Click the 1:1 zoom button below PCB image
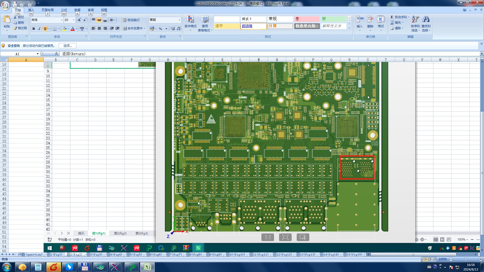 [x=267, y=237]
